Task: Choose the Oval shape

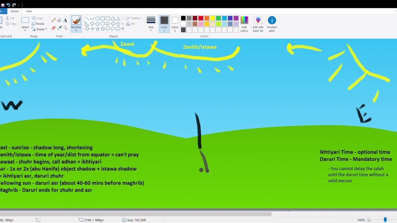Action: (x=97, y=19)
